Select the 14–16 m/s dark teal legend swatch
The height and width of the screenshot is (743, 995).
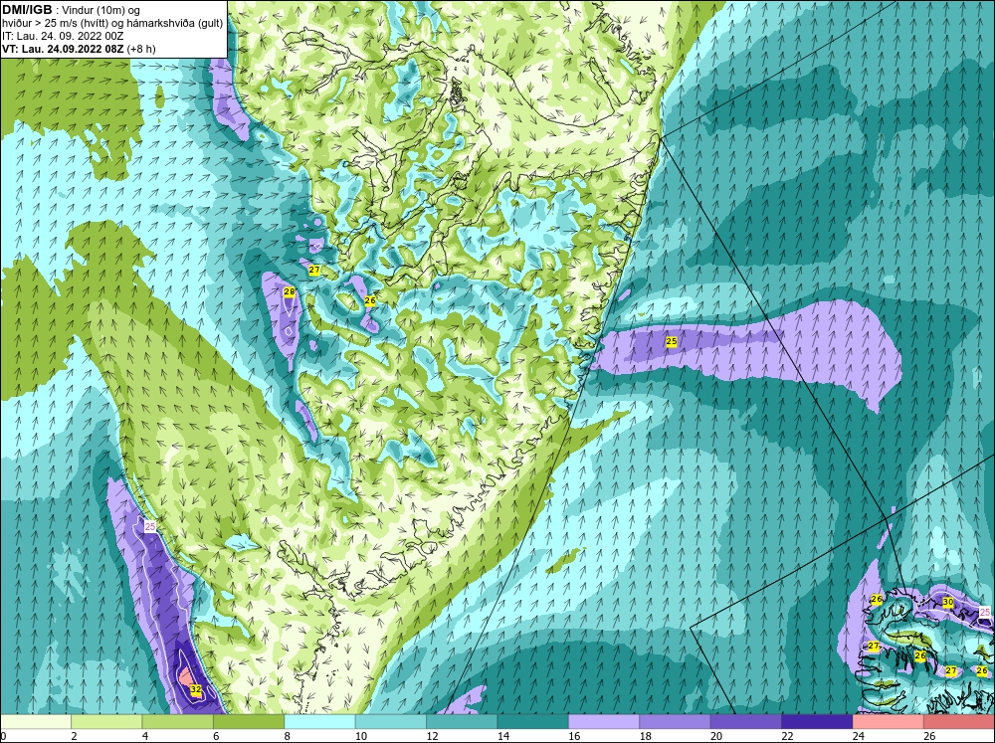tap(533, 722)
